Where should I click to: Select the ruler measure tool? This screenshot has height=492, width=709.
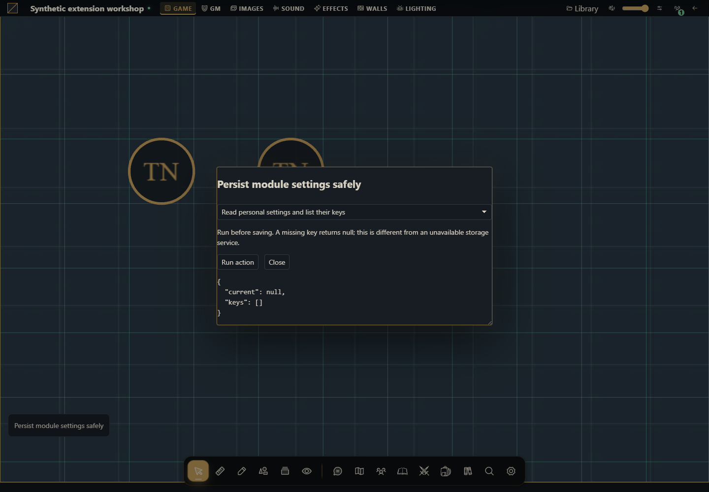pyautogui.click(x=220, y=471)
